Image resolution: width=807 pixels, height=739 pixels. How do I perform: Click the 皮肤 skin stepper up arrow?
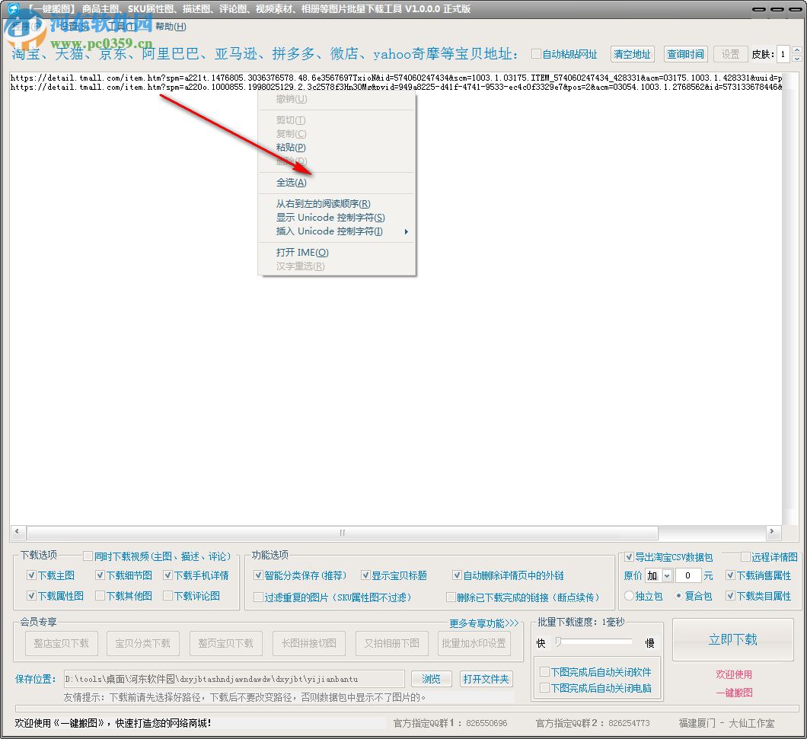pyautogui.click(x=797, y=50)
